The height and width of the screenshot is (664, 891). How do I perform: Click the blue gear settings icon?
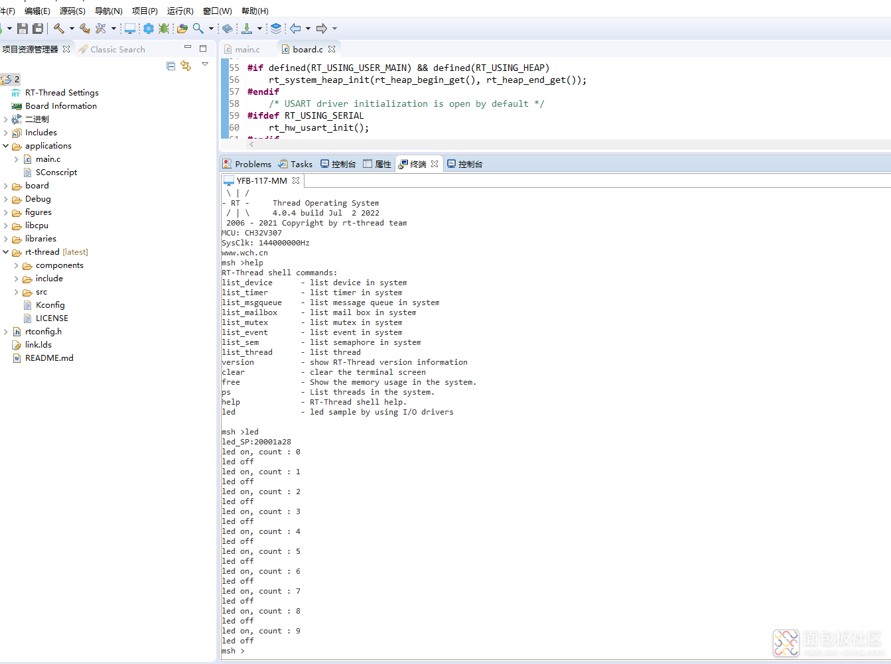point(149,29)
